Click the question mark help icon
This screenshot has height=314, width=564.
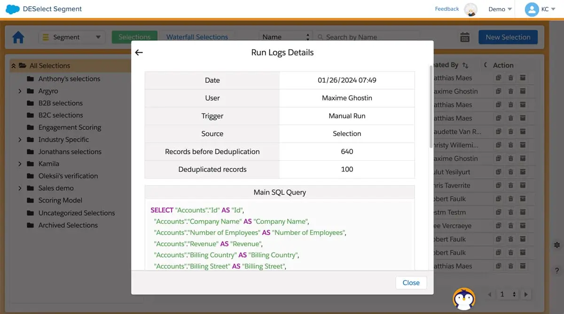coord(557,271)
